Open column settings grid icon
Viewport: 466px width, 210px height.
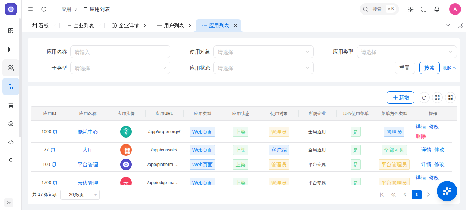(x=450, y=98)
